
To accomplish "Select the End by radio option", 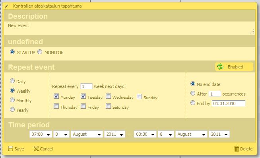I will [193, 103].
